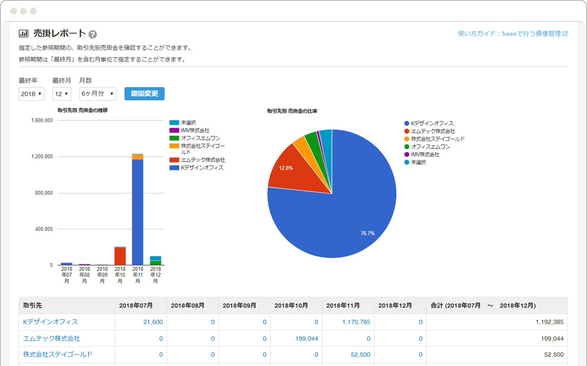This screenshot has width=587, height=366.
Task: Click the Kデザインオフィス blue pie legend dot
Action: [x=407, y=123]
